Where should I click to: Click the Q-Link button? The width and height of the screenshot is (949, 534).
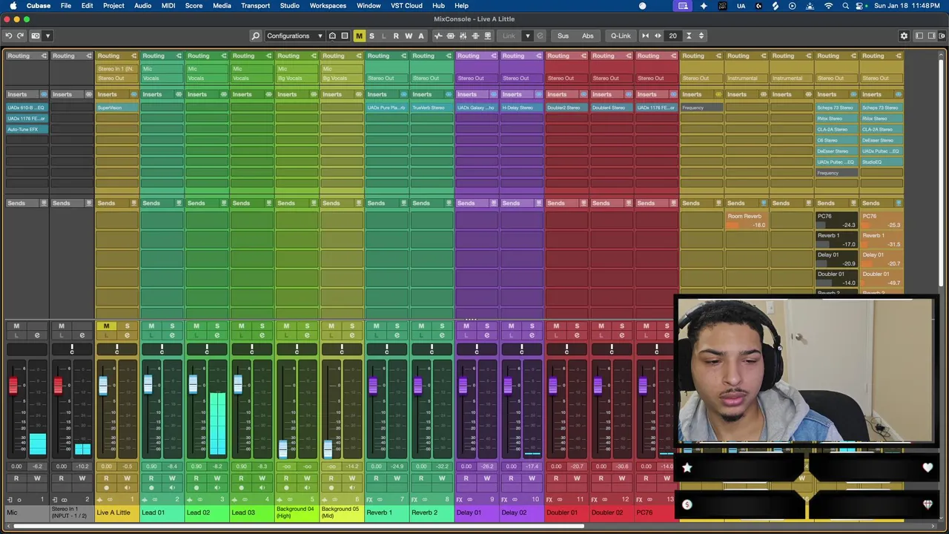click(621, 36)
